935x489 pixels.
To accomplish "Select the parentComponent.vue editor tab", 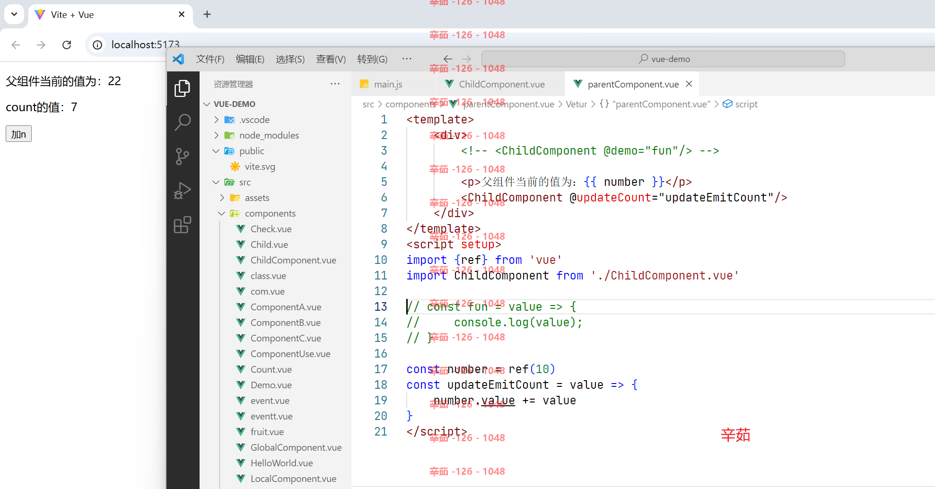I will pyautogui.click(x=633, y=84).
